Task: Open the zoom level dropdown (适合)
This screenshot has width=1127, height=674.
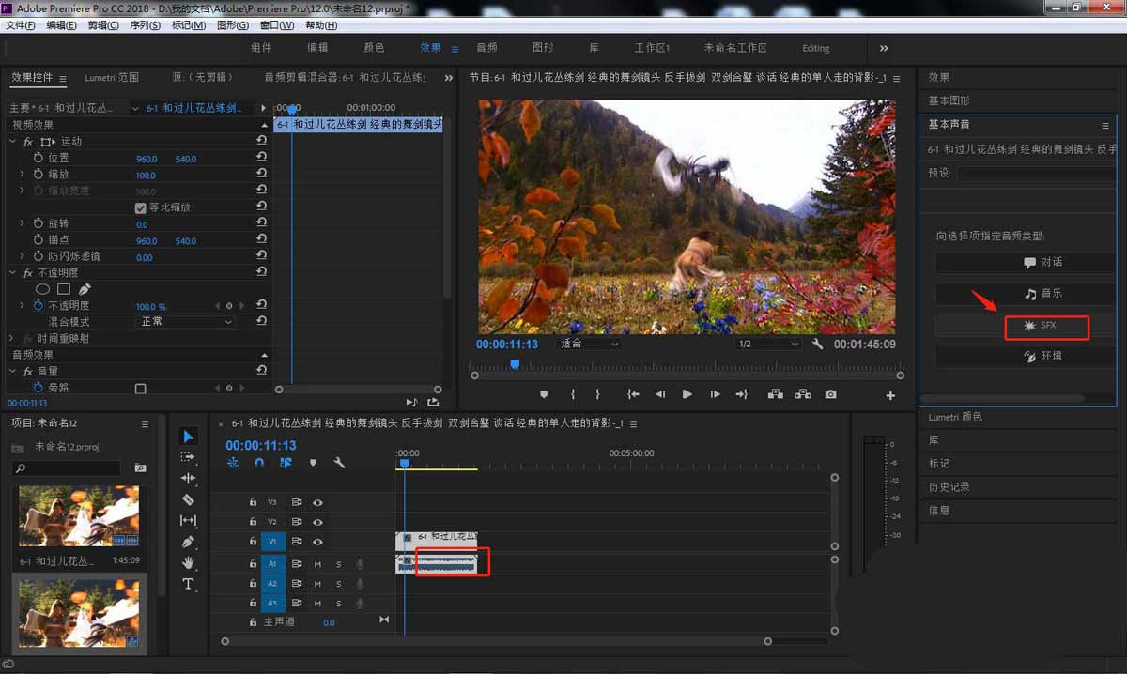Action: click(589, 345)
